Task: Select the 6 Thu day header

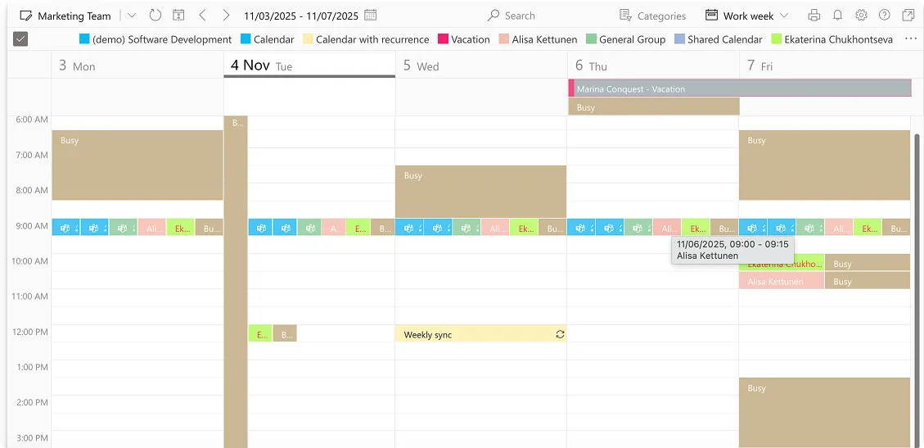Action: click(653, 66)
